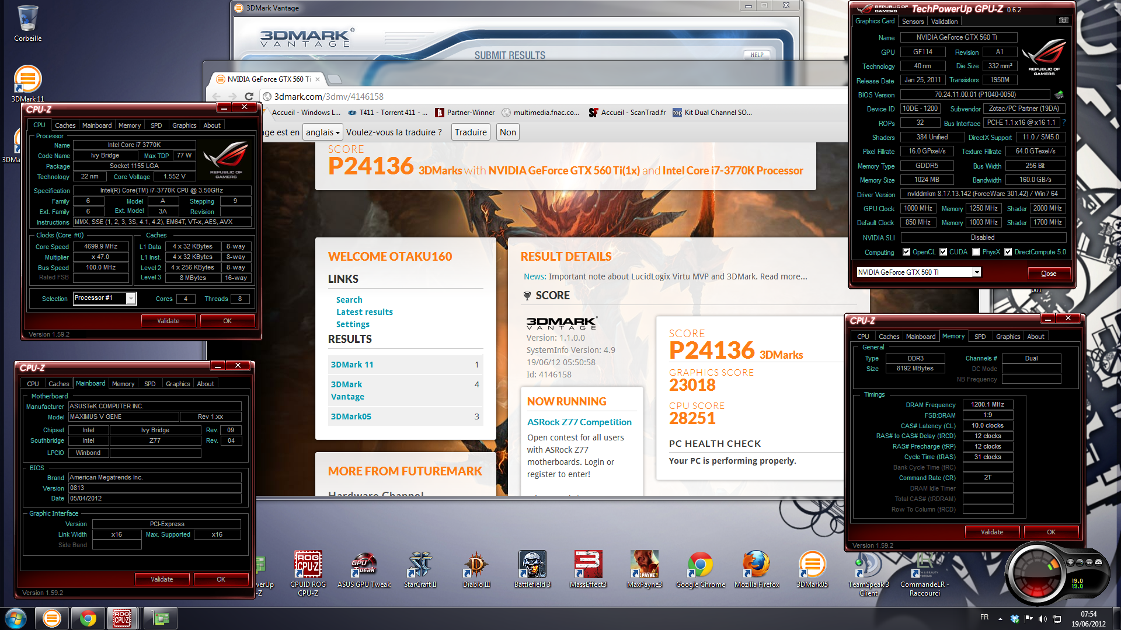Toggle the DirectCompute 5.0 checkbox in GPU-Z
The height and width of the screenshot is (630, 1121).
coord(1008,252)
